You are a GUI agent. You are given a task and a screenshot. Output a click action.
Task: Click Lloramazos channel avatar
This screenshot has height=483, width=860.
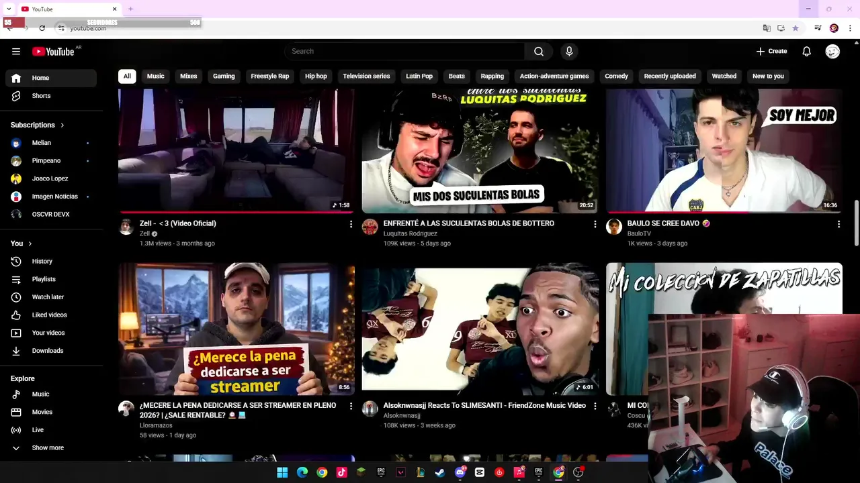click(126, 409)
